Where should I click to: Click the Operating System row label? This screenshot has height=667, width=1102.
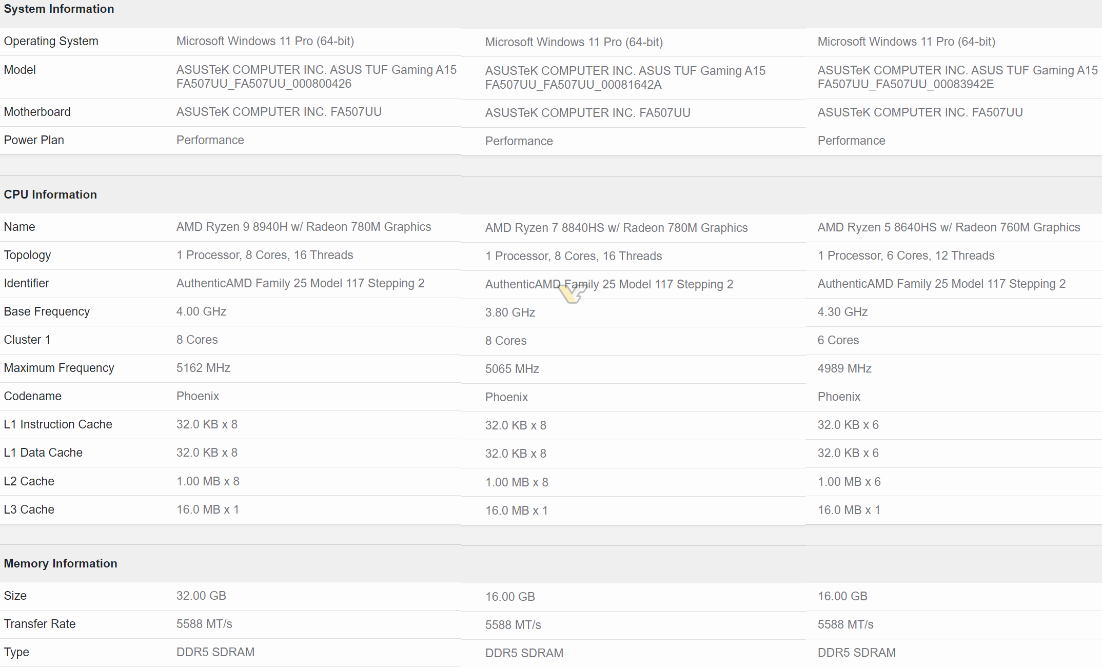pos(51,41)
